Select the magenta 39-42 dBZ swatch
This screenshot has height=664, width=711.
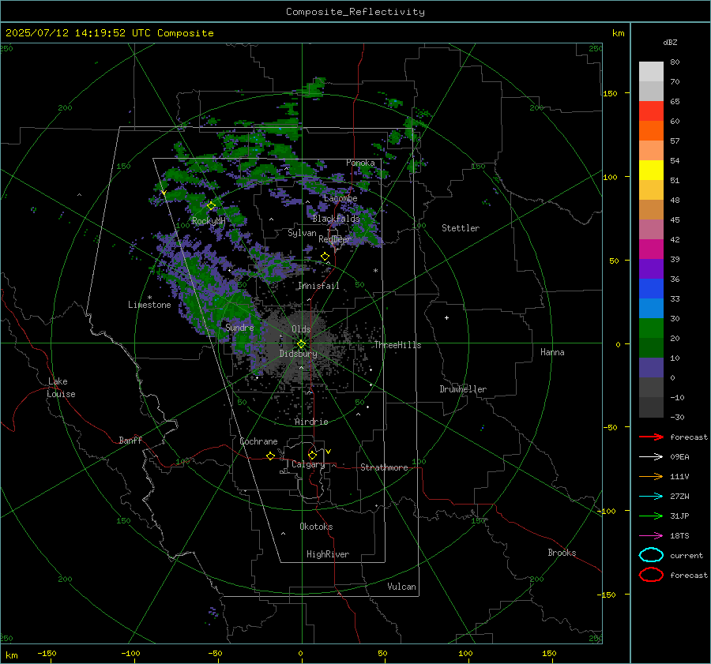tap(651, 249)
